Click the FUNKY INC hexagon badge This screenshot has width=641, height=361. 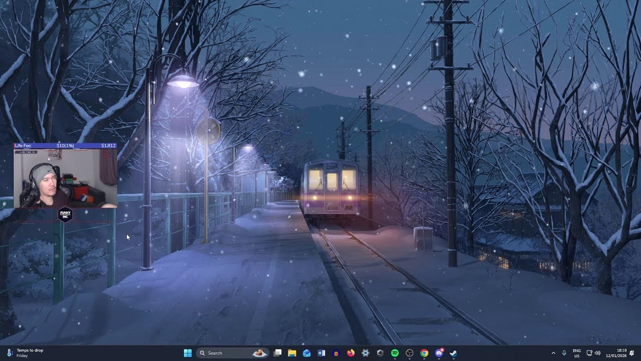(x=66, y=214)
